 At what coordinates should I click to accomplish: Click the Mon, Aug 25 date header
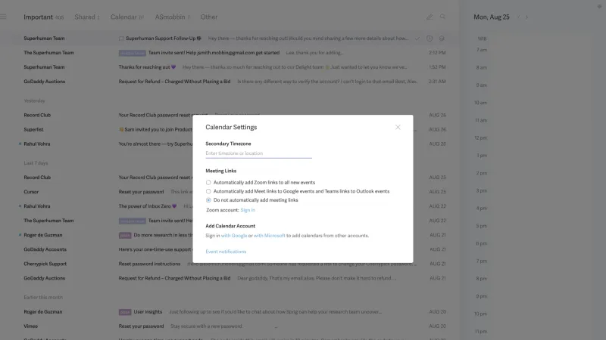coord(492,17)
